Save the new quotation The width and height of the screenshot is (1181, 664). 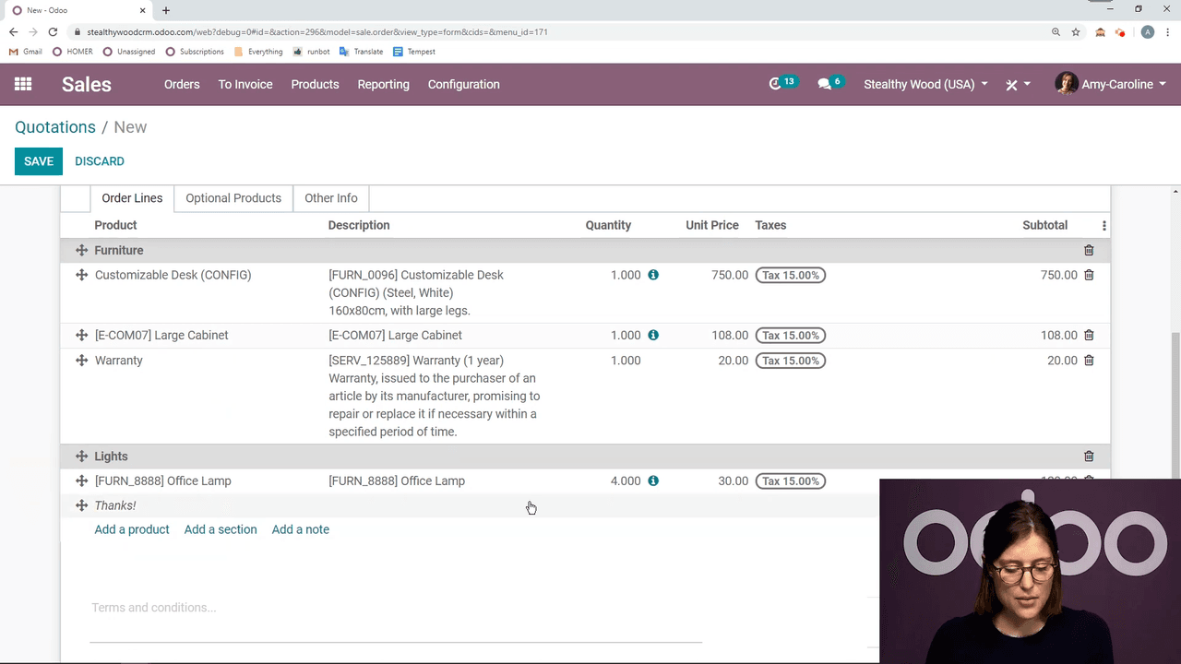[x=39, y=161]
